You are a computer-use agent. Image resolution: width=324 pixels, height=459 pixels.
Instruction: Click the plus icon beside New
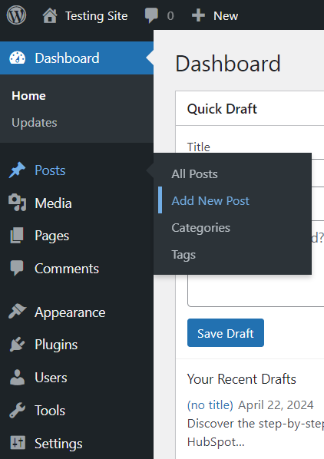tap(198, 15)
